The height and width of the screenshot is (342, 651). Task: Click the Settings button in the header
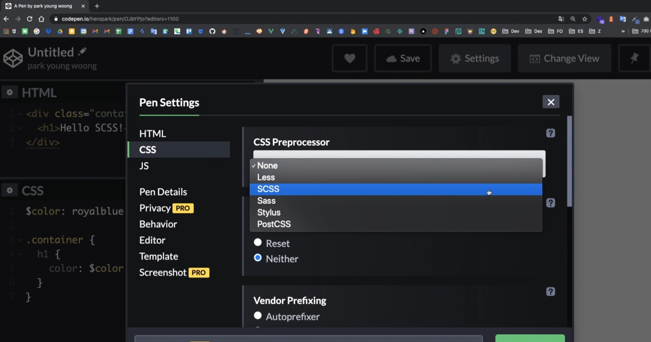point(475,58)
